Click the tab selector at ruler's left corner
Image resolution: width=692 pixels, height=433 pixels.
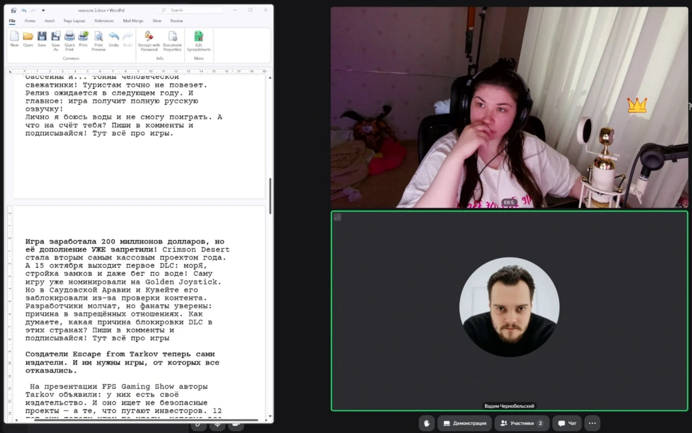tap(11, 71)
